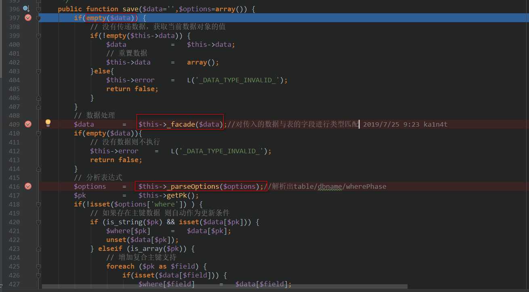Click the dbname word in line 416 comment
This screenshot has height=292, width=529.
(330, 186)
